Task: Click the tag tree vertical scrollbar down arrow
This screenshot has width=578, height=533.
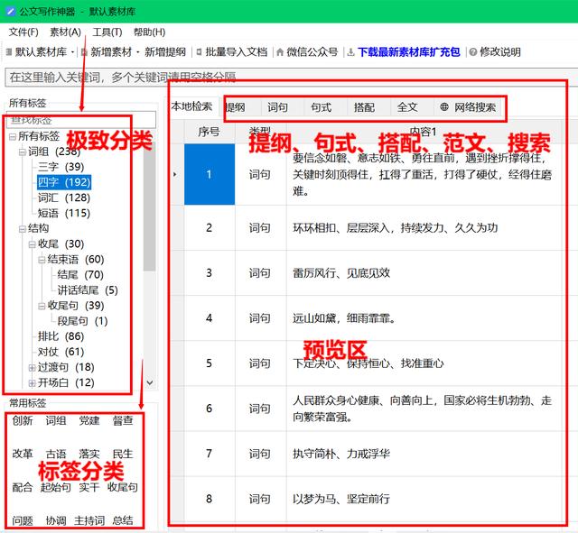Action: point(150,383)
